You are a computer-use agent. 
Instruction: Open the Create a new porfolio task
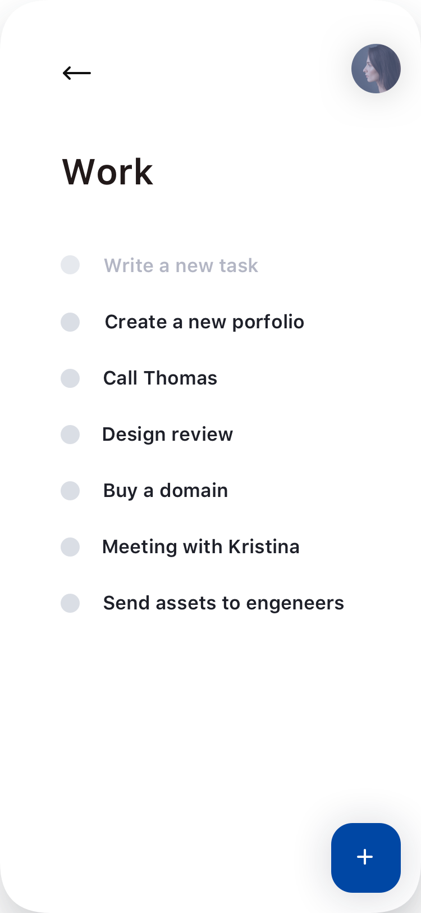coord(204,322)
